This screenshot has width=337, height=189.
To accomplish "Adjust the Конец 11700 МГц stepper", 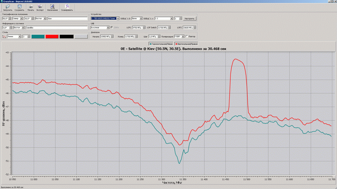I will 136,37.
